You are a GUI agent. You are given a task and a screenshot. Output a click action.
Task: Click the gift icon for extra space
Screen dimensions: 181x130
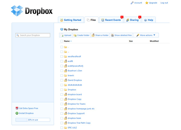pyautogui.click(x=17, y=108)
